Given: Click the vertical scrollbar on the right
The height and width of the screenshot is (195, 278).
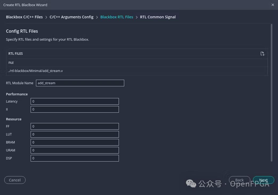Looking at the screenshot, I should tap(272, 93).
